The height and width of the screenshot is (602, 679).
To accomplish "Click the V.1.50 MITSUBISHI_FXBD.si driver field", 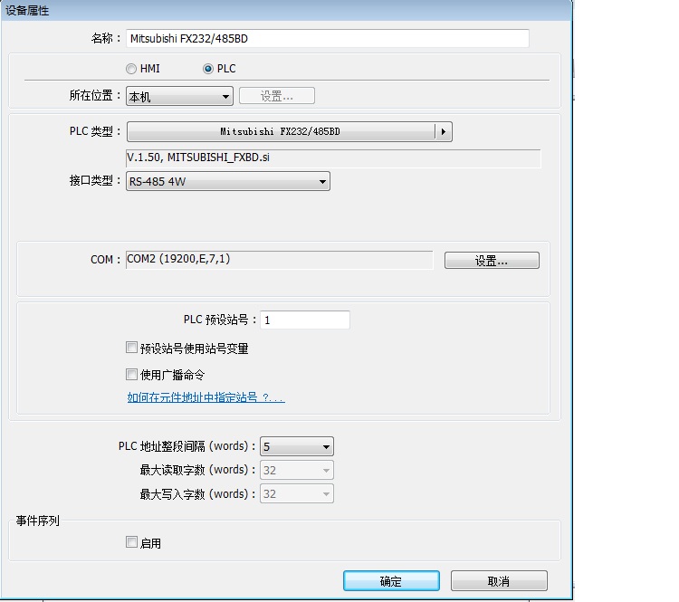I will (x=333, y=158).
